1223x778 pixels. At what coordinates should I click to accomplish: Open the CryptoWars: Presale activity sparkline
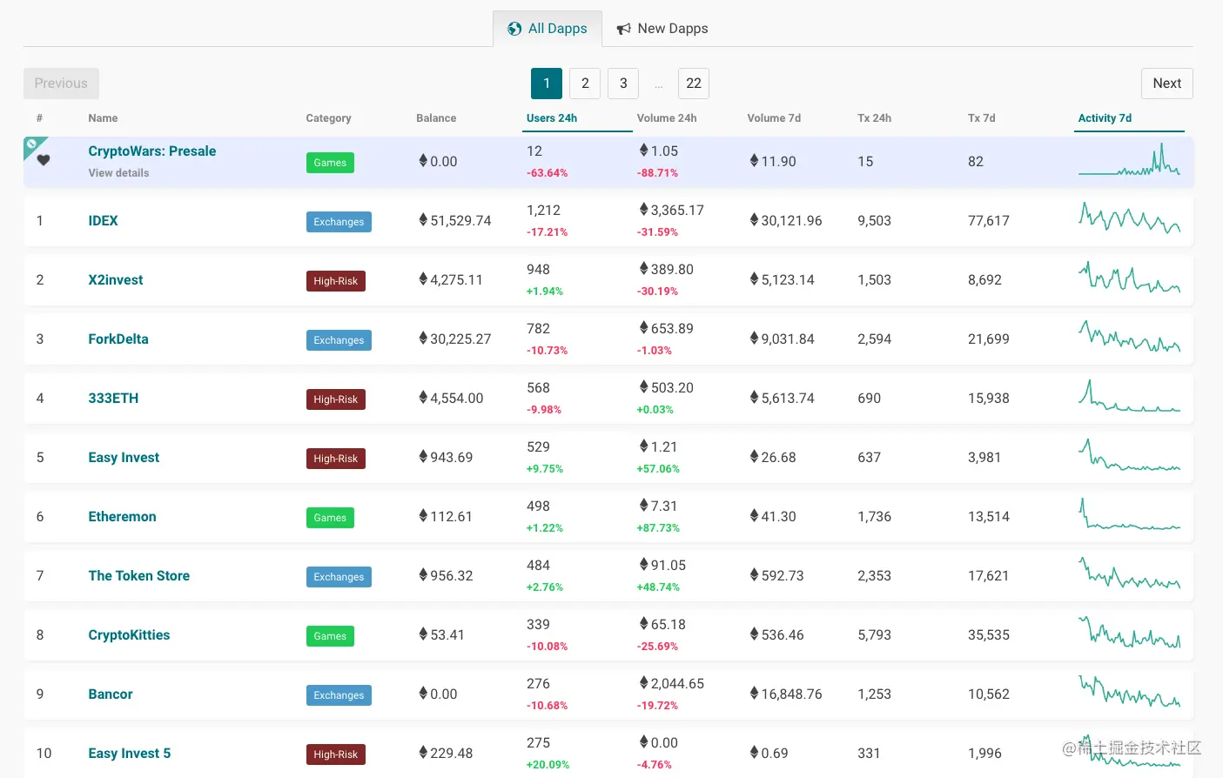(1129, 159)
